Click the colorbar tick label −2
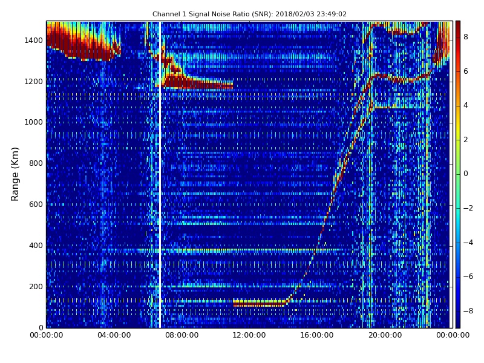This screenshot has height=363, width=484. click(468, 208)
